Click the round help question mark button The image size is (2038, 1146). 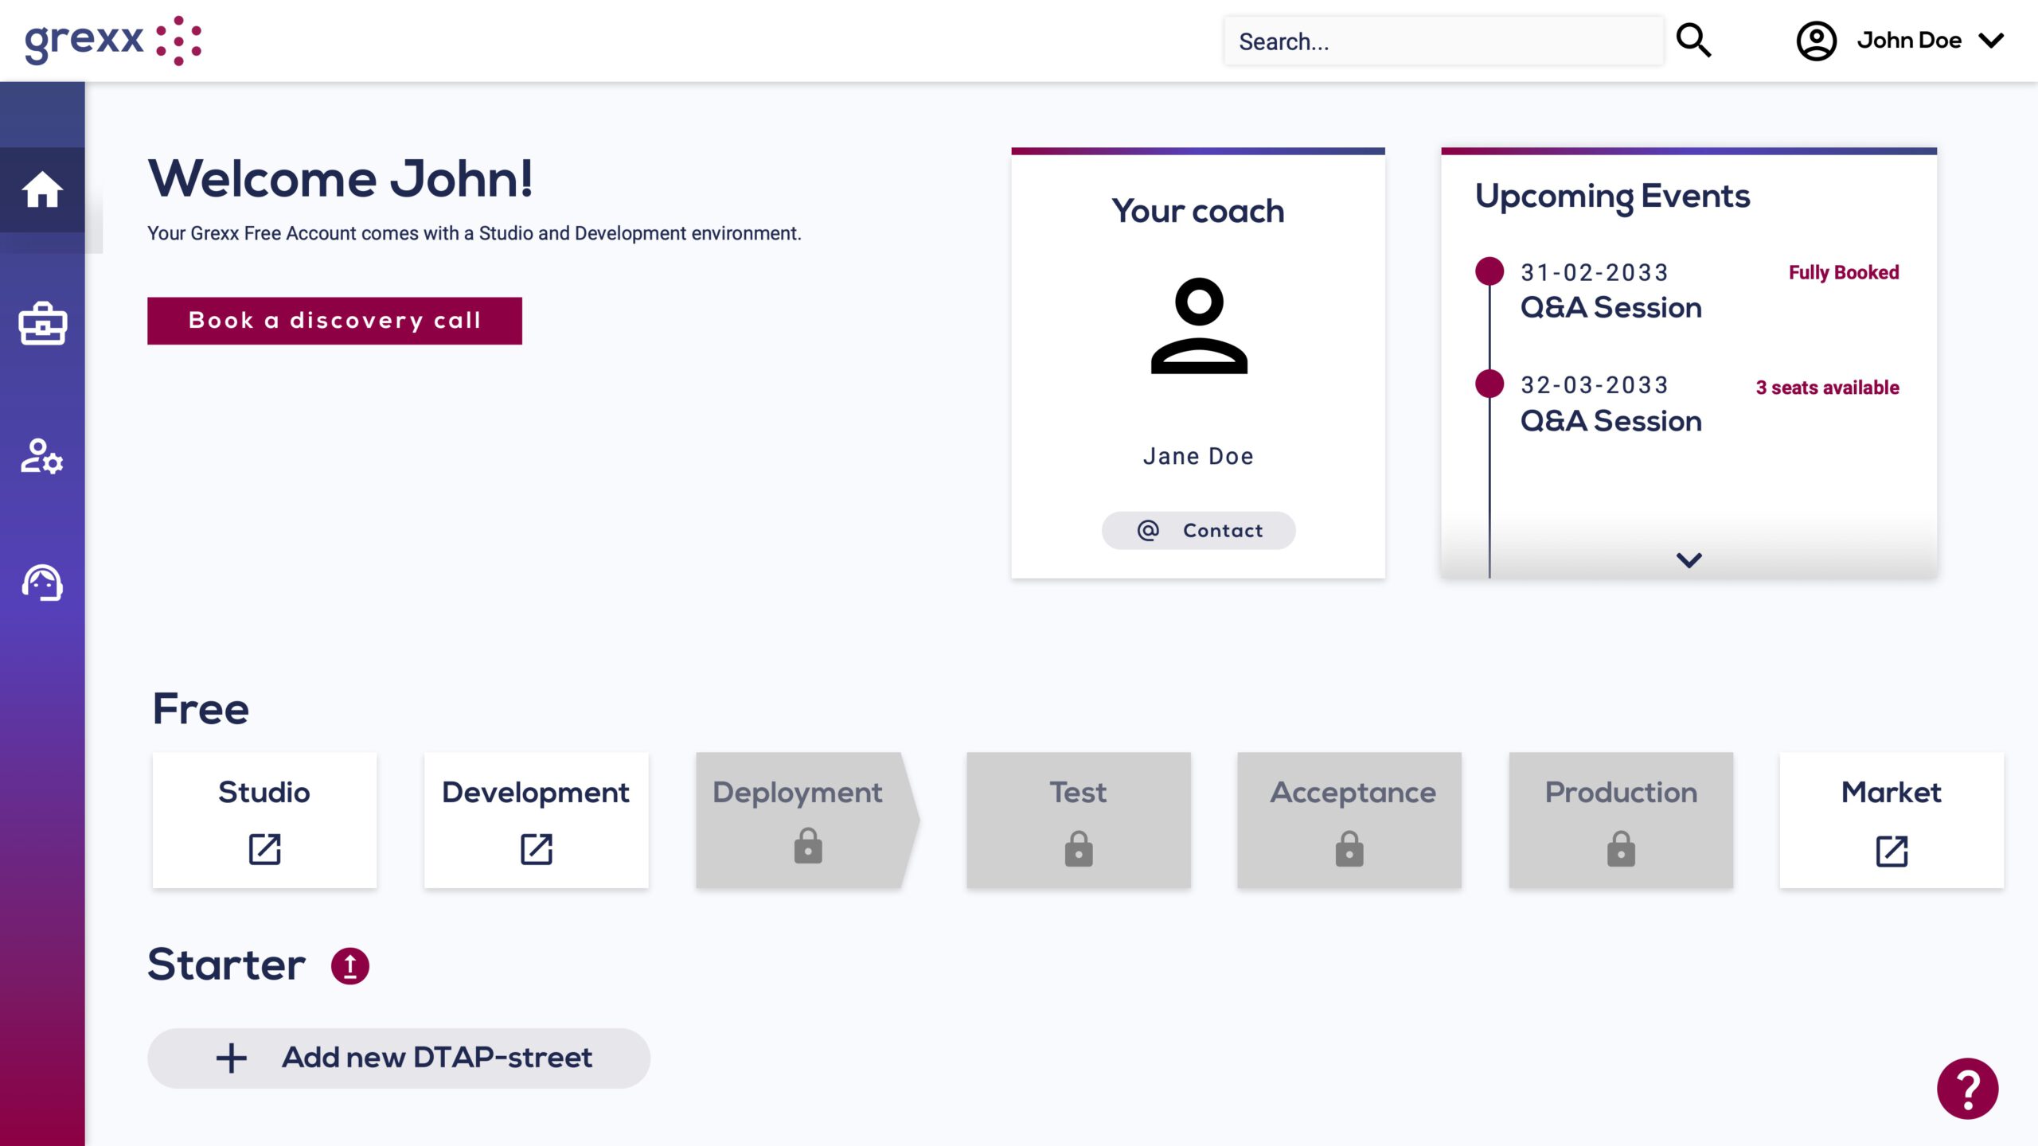[x=1967, y=1088]
